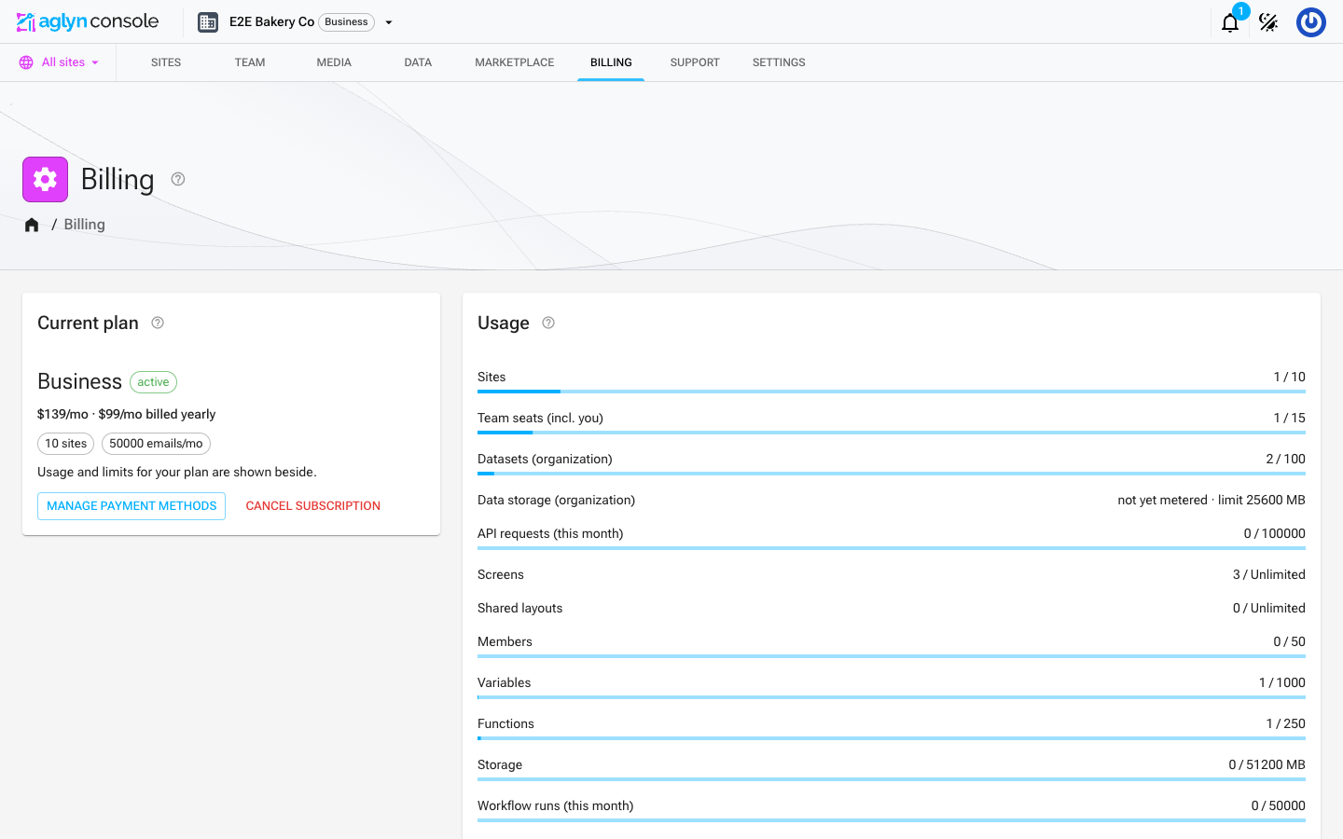Click the 50000 emails/mo chip
Image resolution: width=1343 pixels, height=839 pixels.
point(156,444)
